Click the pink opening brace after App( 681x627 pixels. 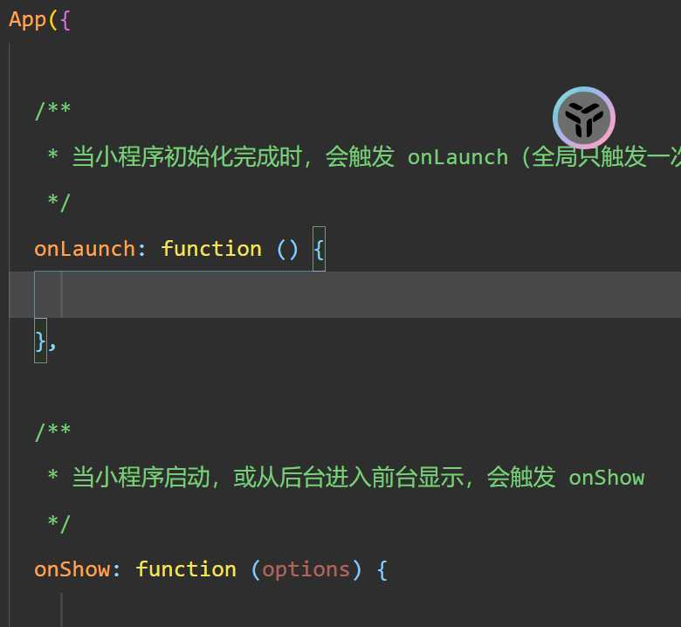[x=65, y=20]
